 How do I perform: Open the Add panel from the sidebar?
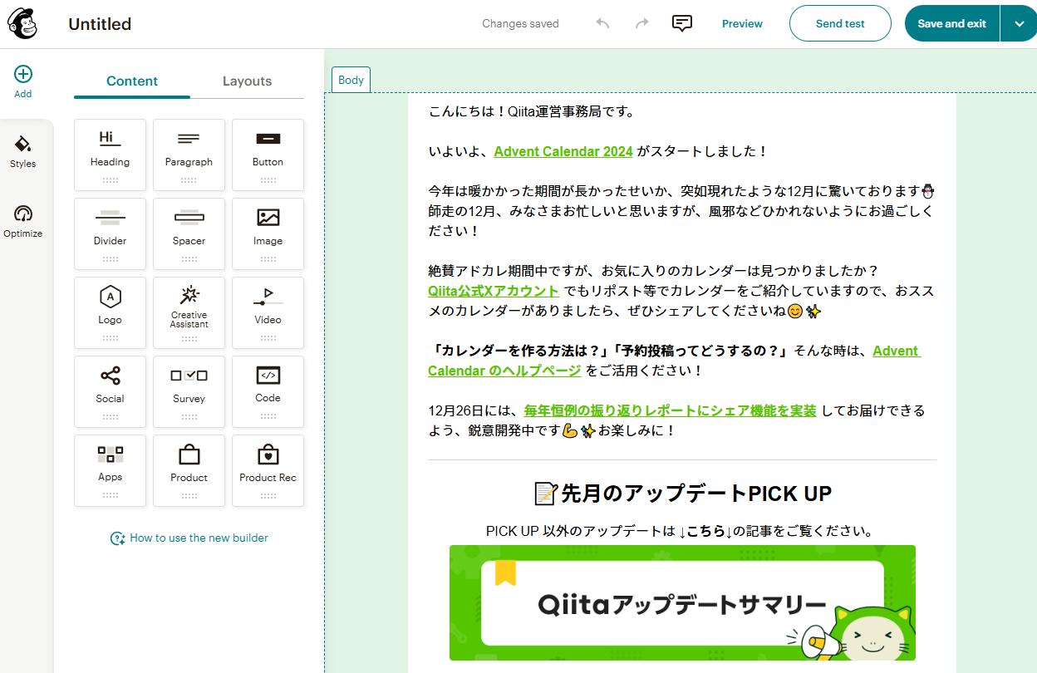coord(23,82)
